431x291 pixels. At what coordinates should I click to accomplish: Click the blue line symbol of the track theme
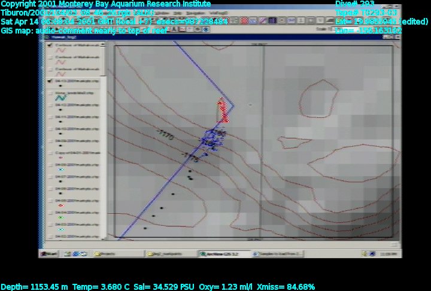pyautogui.click(x=60, y=98)
